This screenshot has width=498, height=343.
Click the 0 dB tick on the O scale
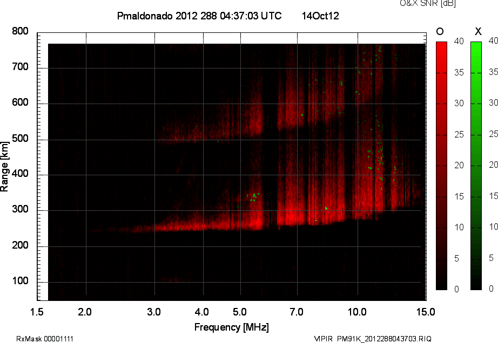tap(456, 289)
